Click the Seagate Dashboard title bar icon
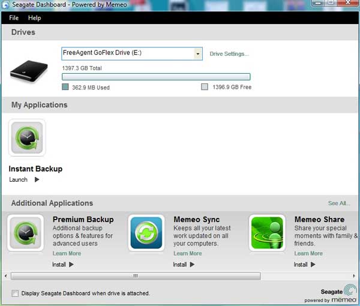The width and height of the screenshot is (360, 306). [x=5, y=5]
